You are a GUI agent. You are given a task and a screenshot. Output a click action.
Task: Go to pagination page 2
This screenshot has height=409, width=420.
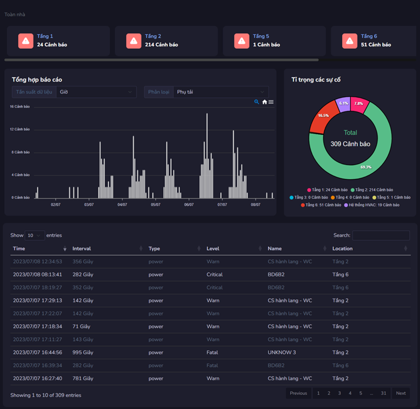click(328, 393)
